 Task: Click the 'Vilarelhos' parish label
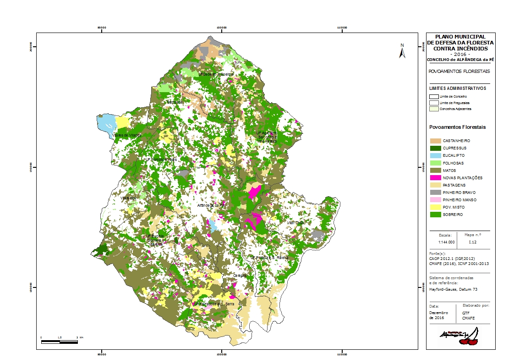(128, 198)
